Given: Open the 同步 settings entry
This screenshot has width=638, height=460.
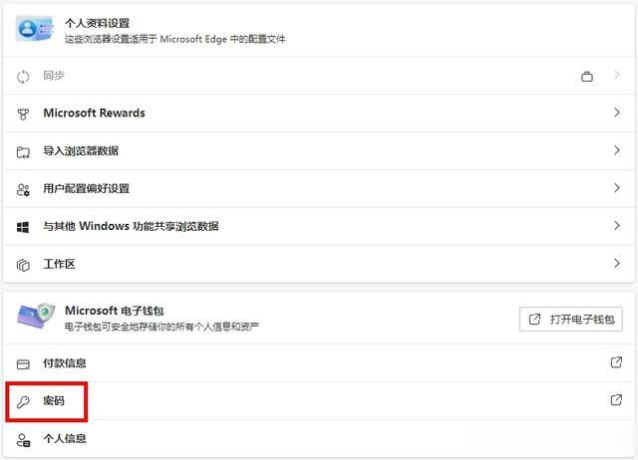Looking at the screenshot, I should [319, 76].
